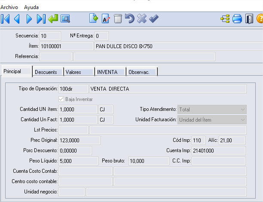Print using the printer icon
Screen dimensions: 263x202
[x=237, y=18]
